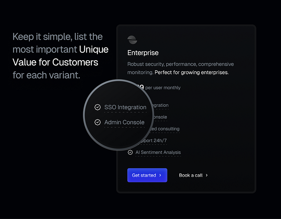Click the check icon next to AI Sentiment Analysis
The height and width of the screenshot is (219, 281).
click(x=130, y=152)
